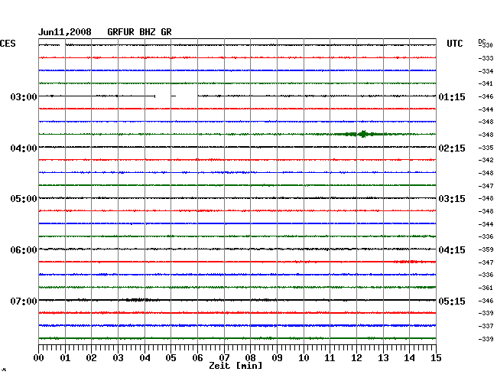The width and height of the screenshot is (497, 378).
Task: Click the DC value -342
Action: click(486, 160)
